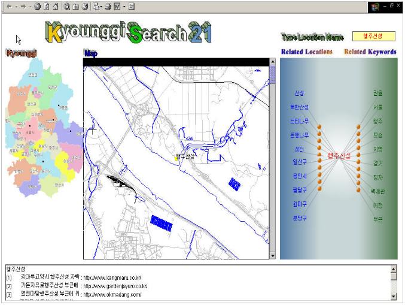405x305 pixels.
Task: Click results list scrollbar thumb
Action: click(x=394, y=277)
